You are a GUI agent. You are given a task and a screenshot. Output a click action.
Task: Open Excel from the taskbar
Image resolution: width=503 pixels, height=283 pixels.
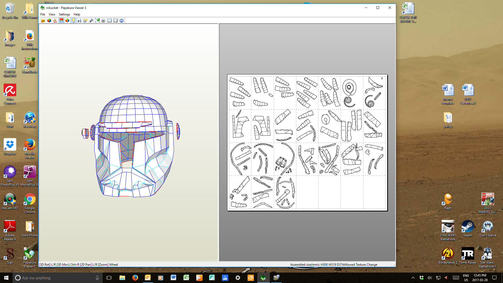click(186, 278)
